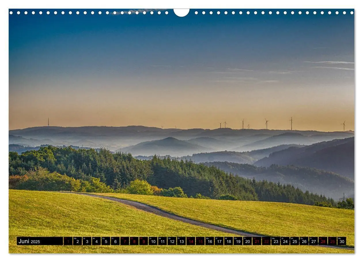
Task: Select red date cell 28 in the strip
Action: click(x=323, y=241)
